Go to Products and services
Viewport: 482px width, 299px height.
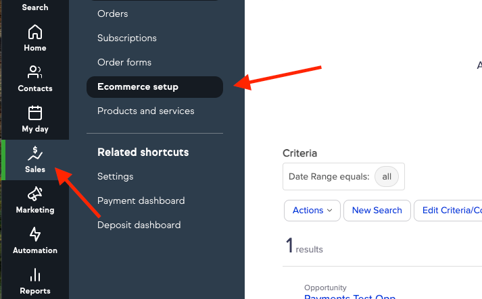tap(146, 111)
